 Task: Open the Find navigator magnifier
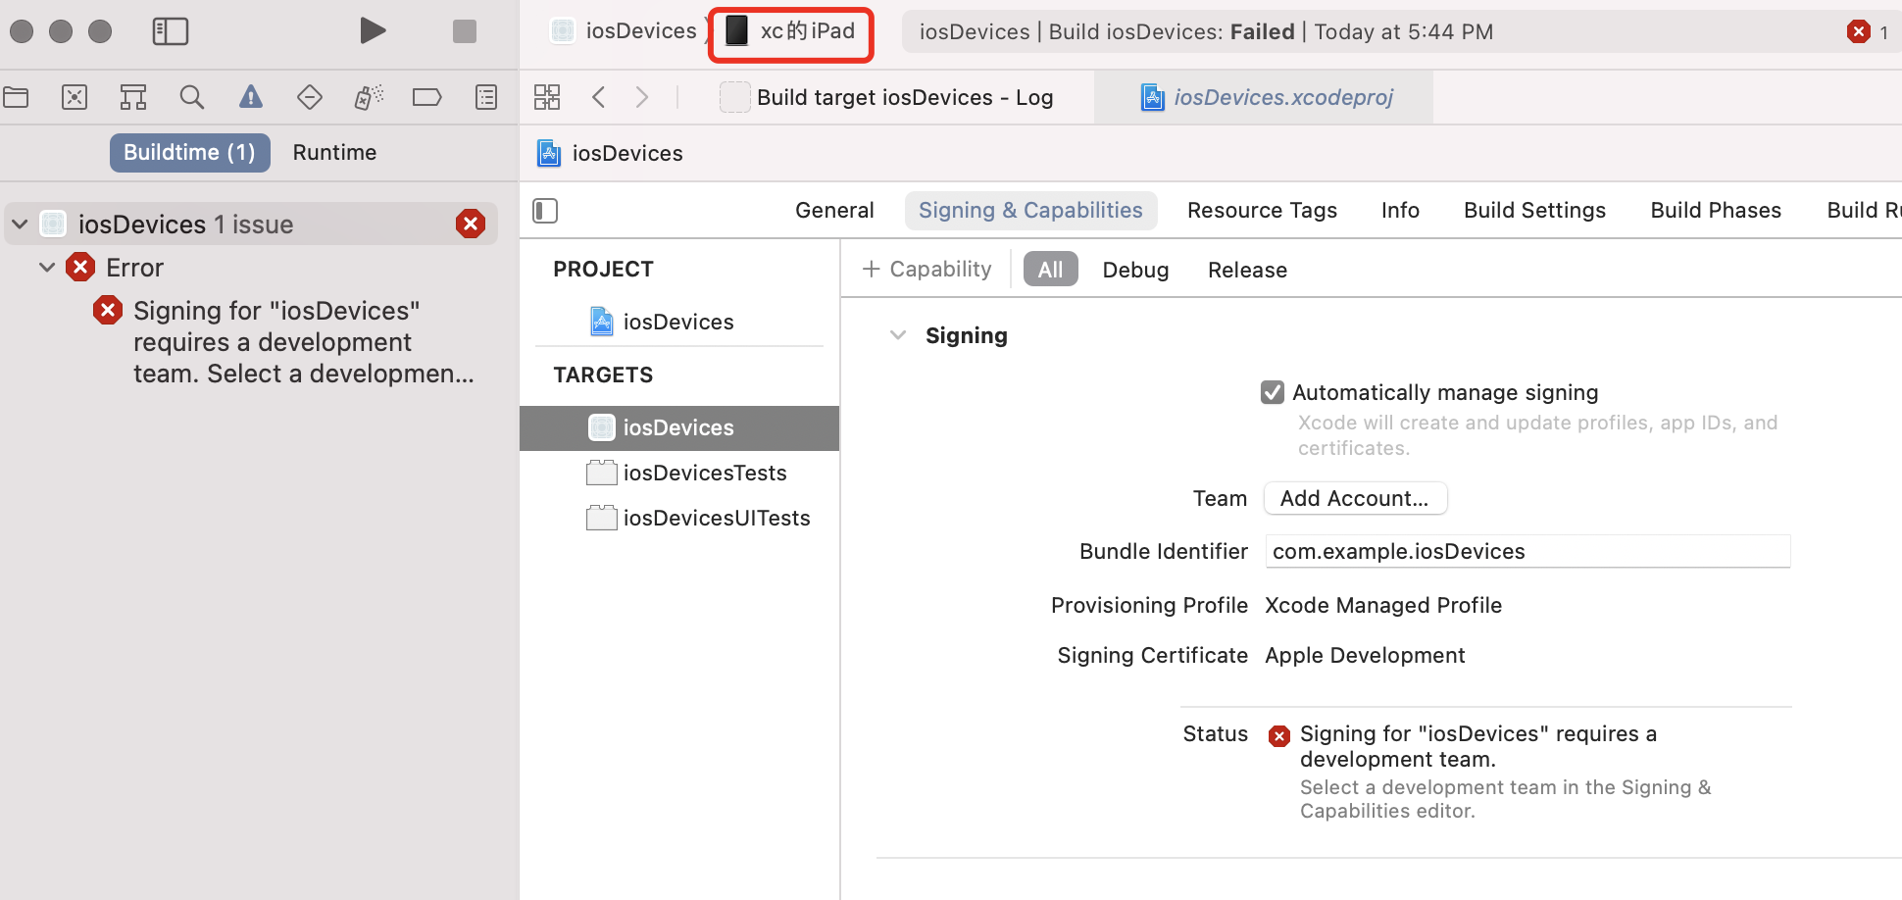192,97
